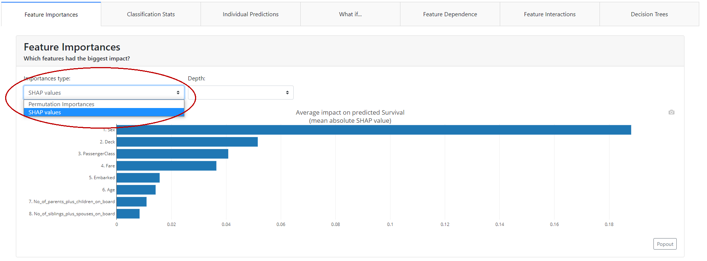
Task: Open the Individual Predictions tab
Action: coord(250,14)
